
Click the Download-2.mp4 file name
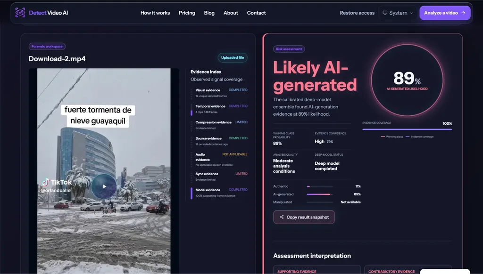[x=57, y=59]
